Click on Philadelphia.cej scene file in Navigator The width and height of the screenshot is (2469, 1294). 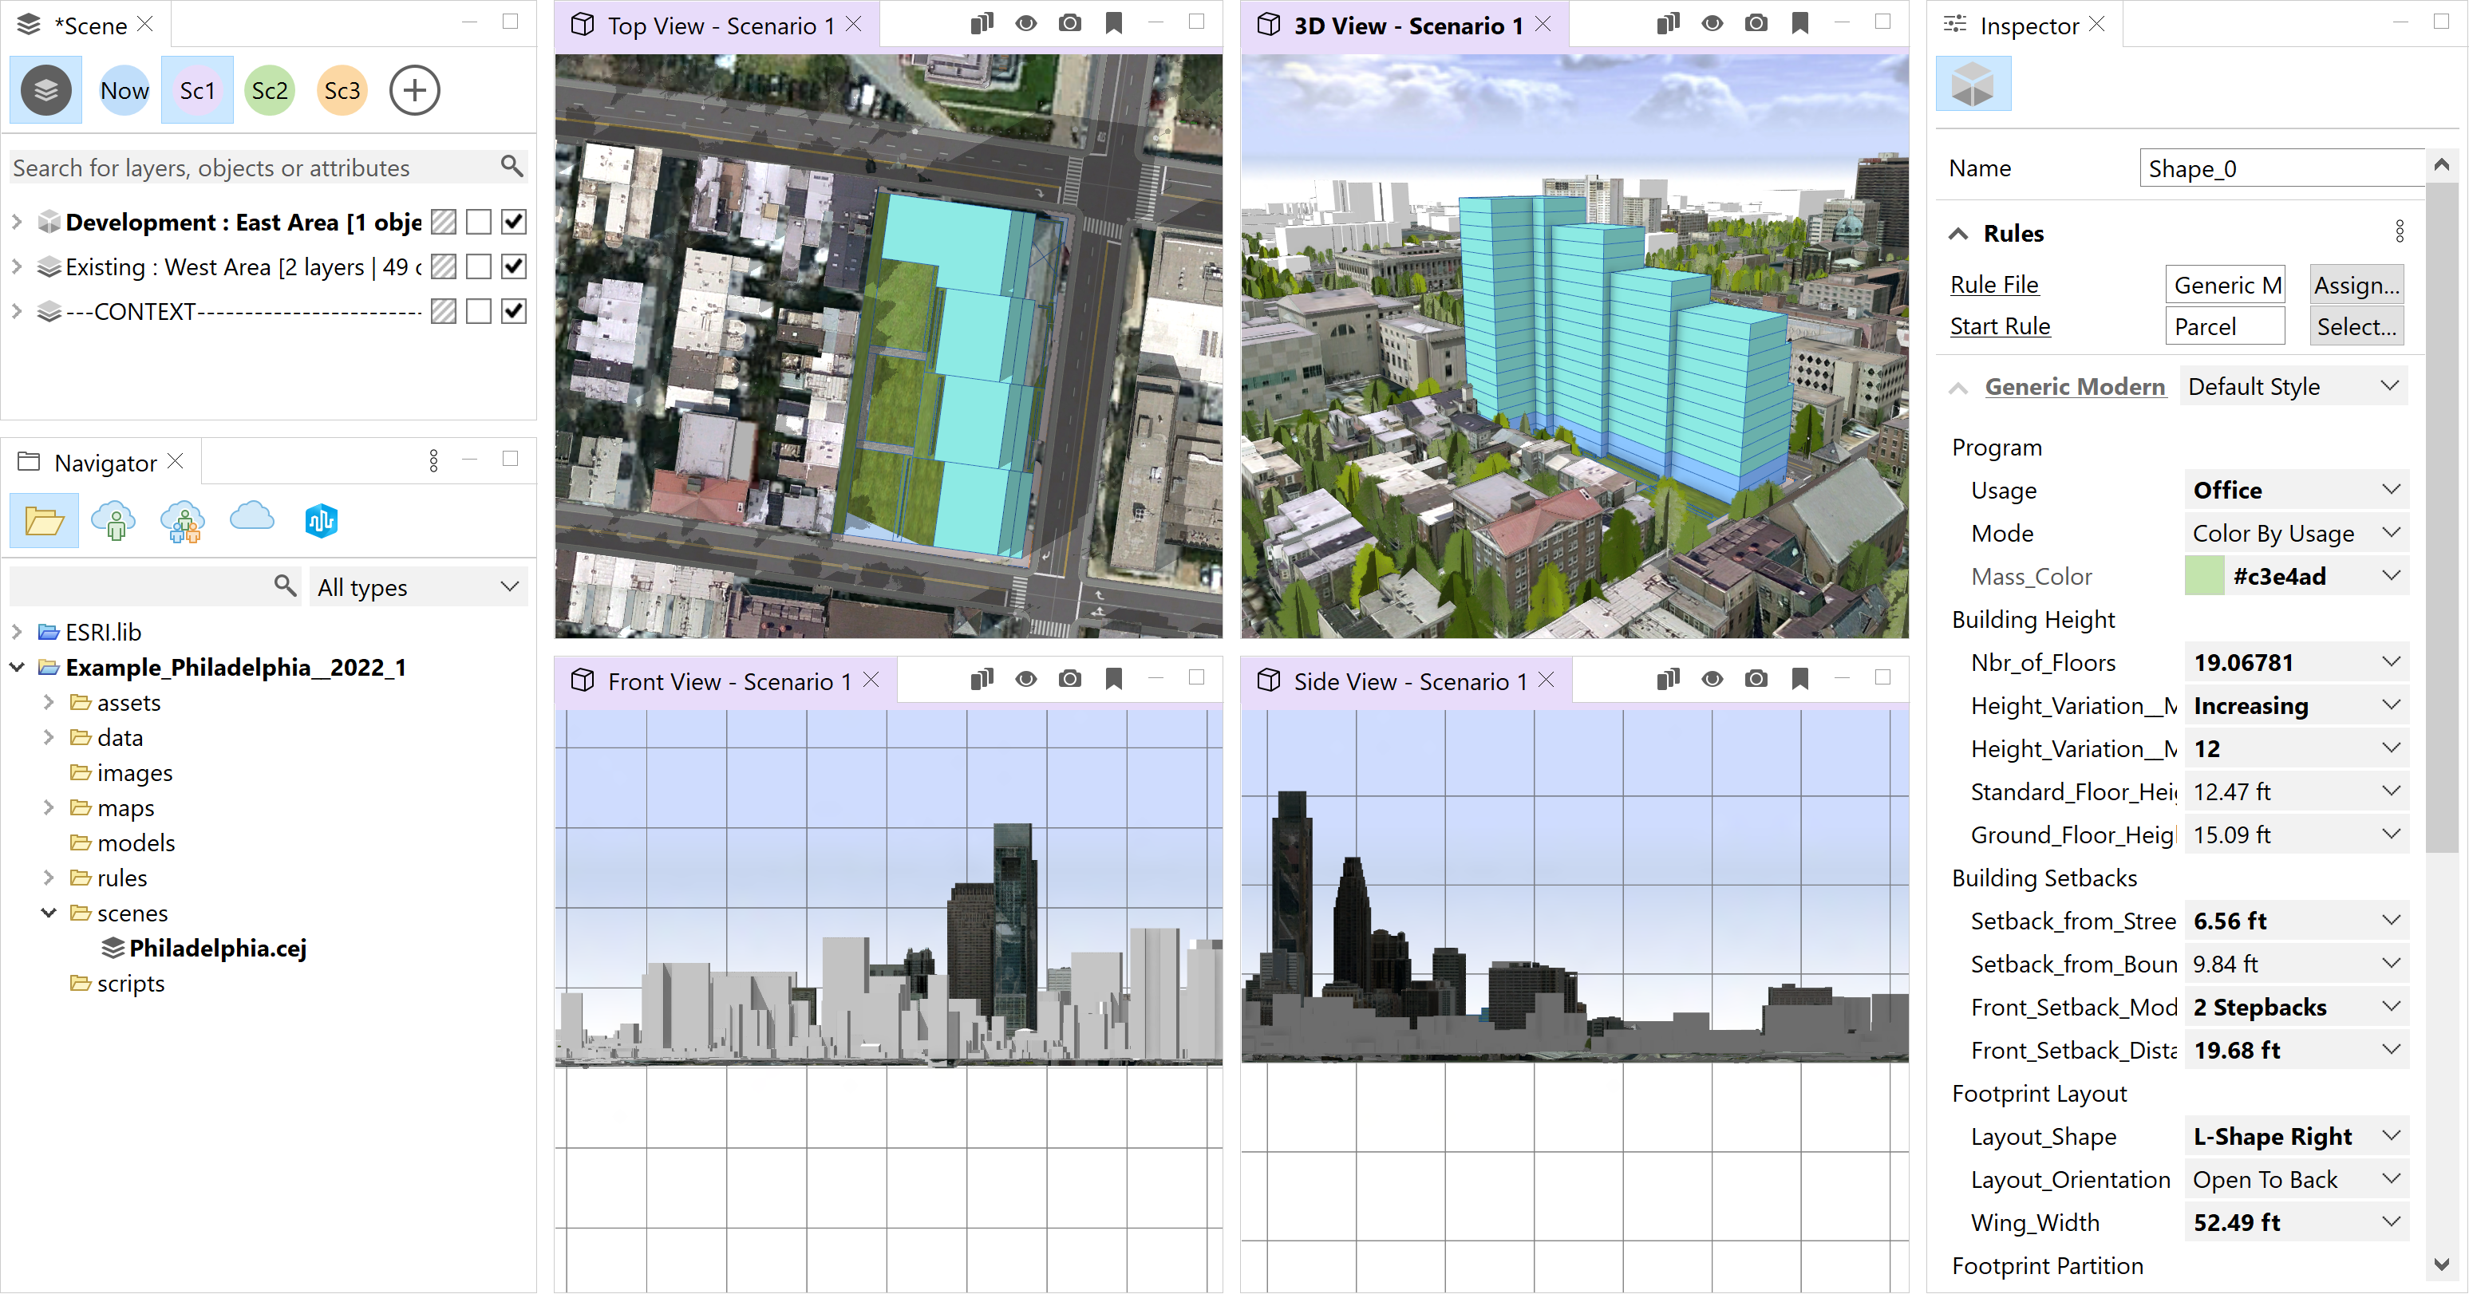220,948
